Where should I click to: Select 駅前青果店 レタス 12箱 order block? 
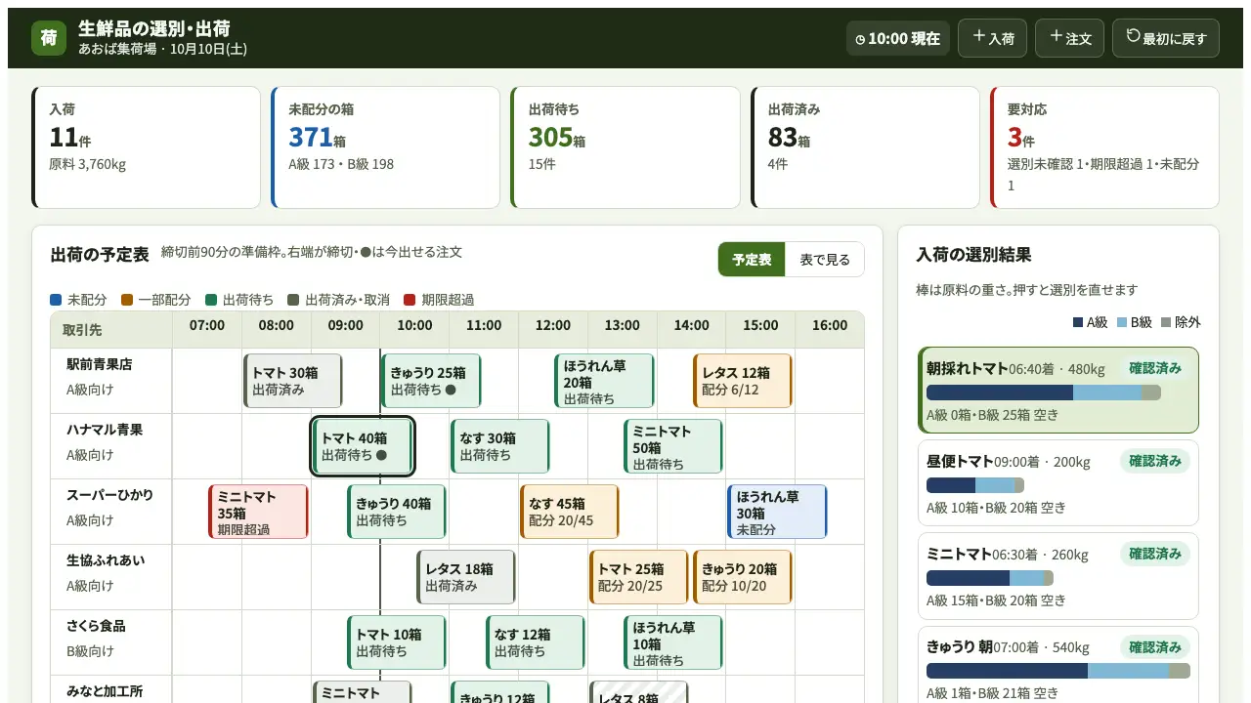[743, 381]
